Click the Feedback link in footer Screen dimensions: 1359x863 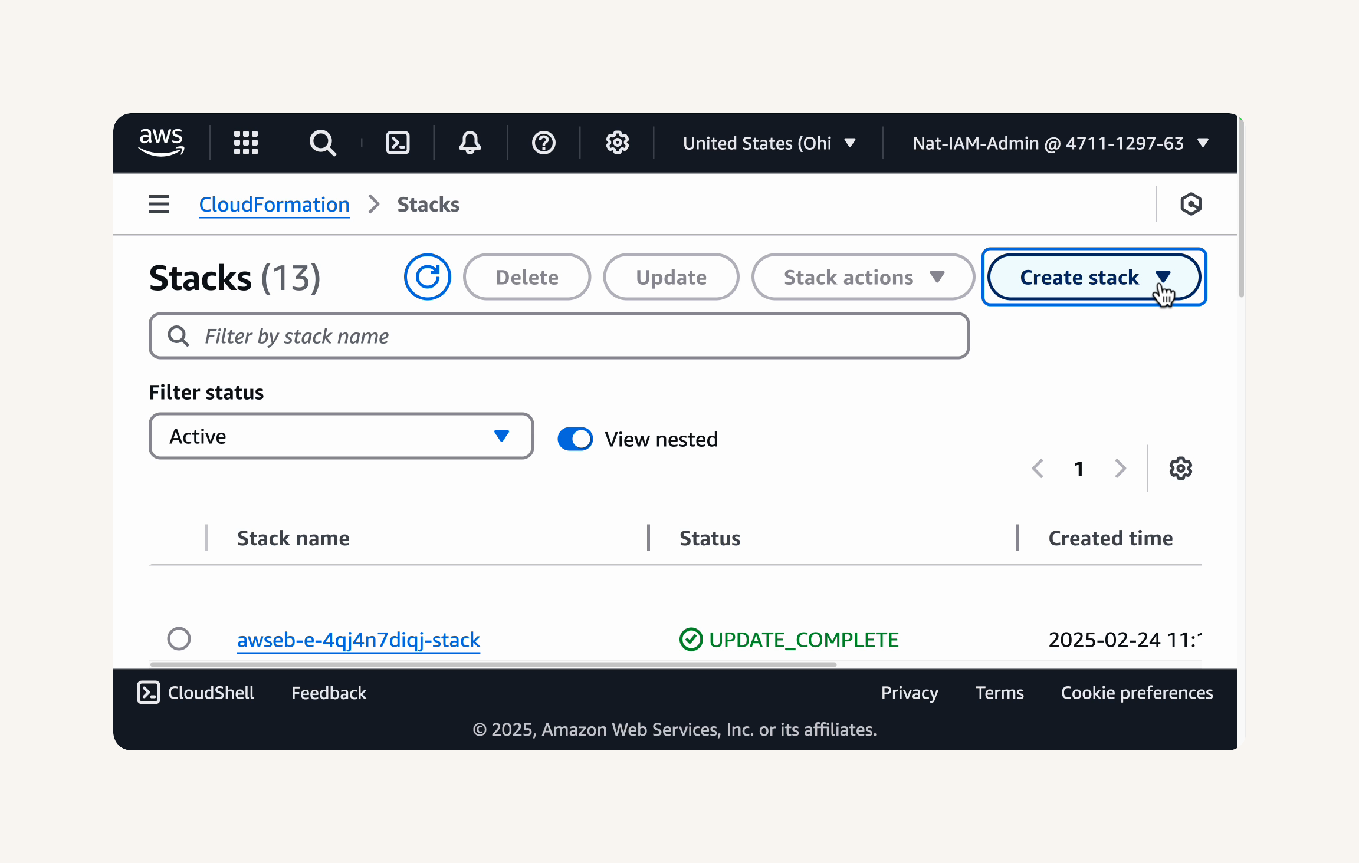[329, 693]
